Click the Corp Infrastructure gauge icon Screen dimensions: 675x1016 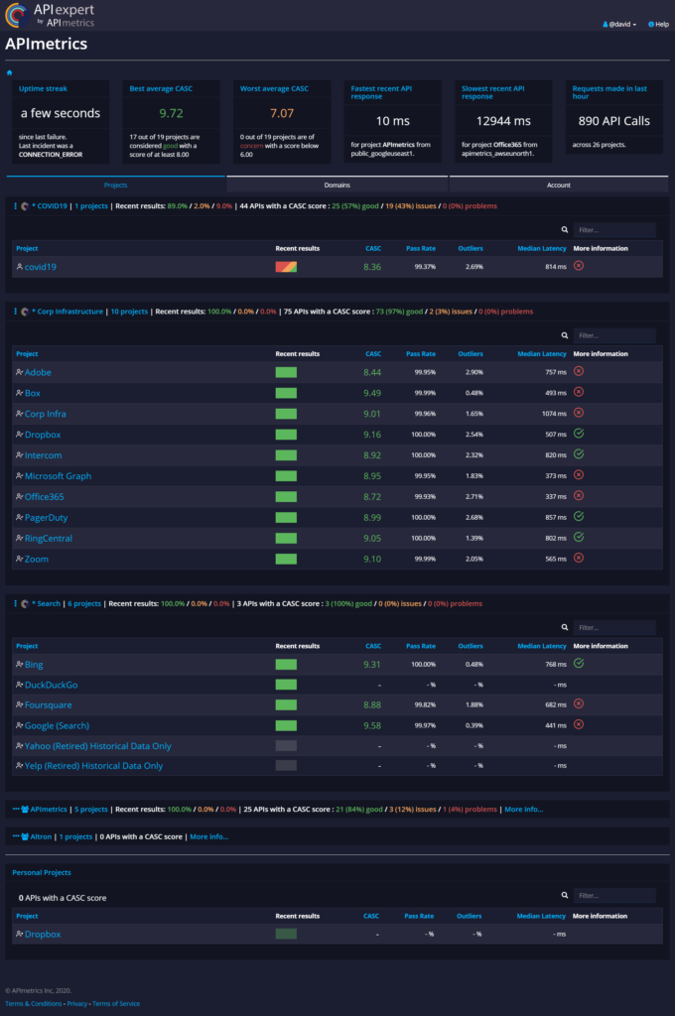(25, 312)
